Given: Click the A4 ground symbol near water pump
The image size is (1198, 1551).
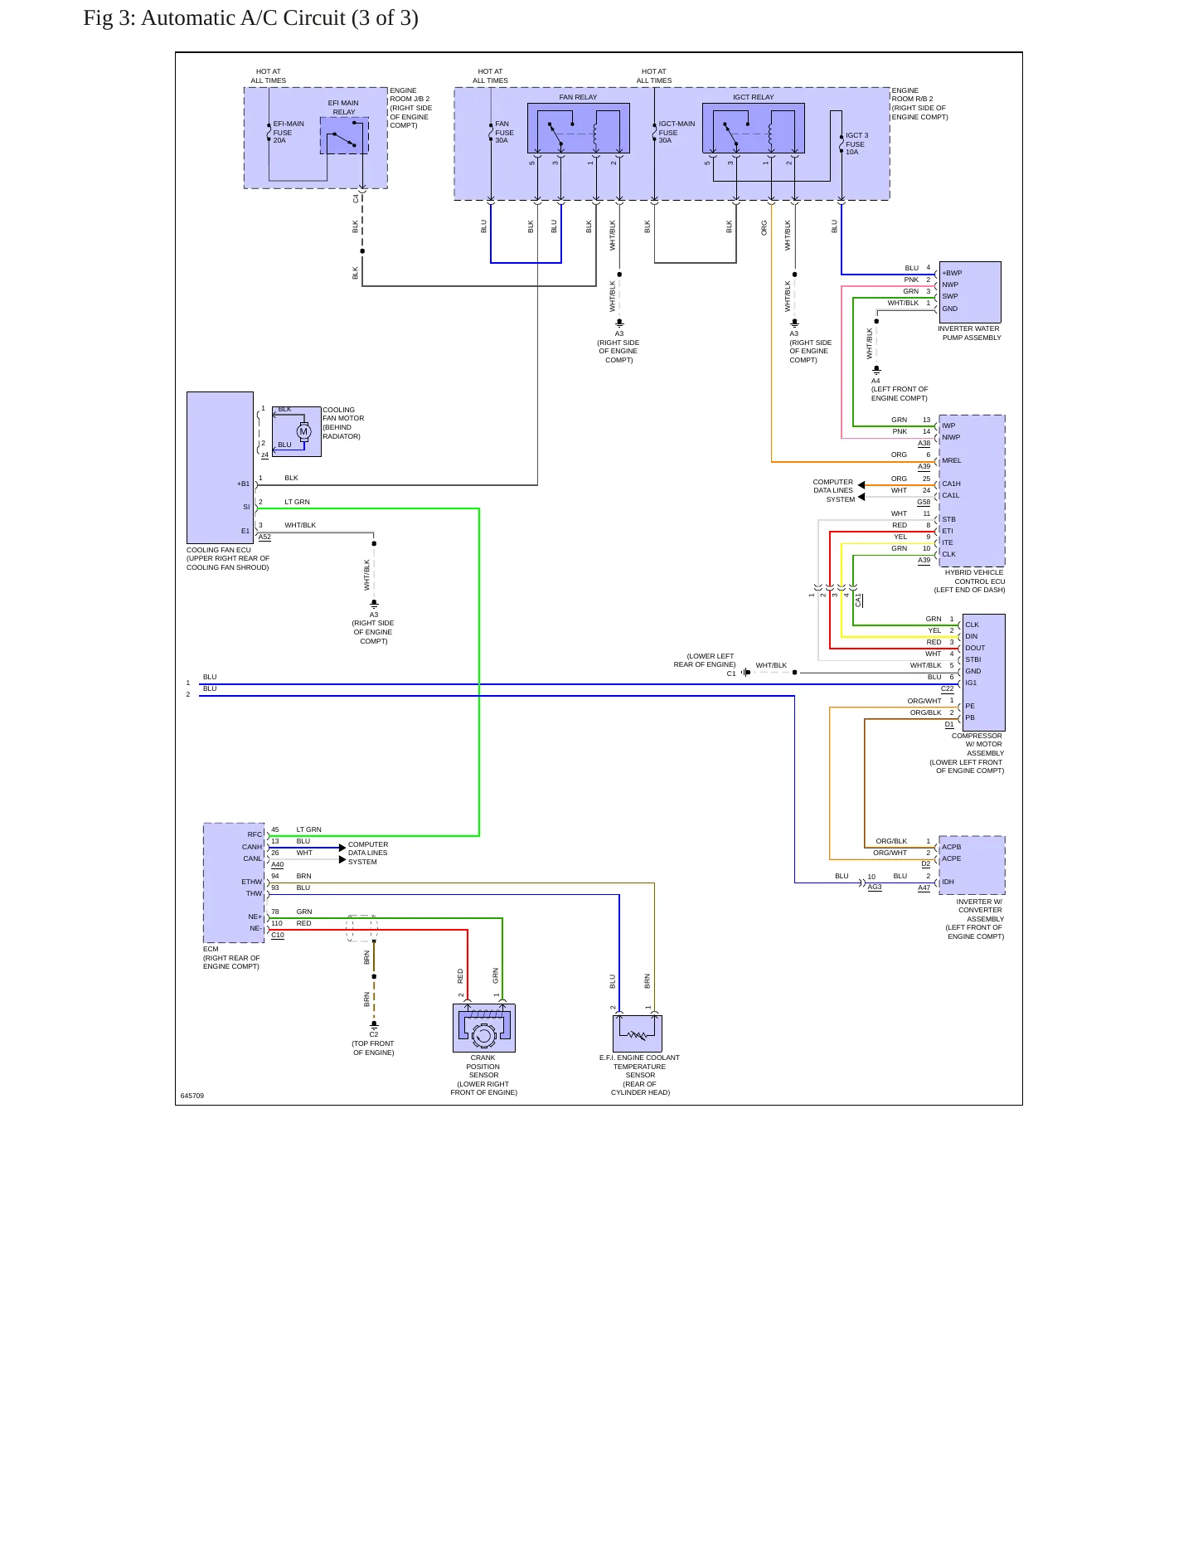Looking at the screenshot, I should [876, 371].
